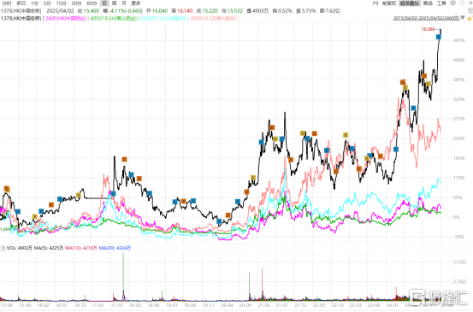Click the low price 15.220 value

[x=210, y=11]
